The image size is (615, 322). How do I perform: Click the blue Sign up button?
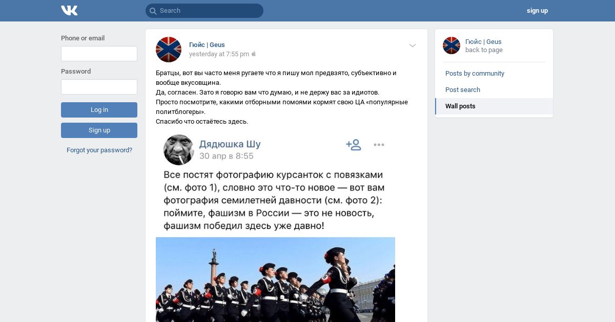tap(99, 130)
